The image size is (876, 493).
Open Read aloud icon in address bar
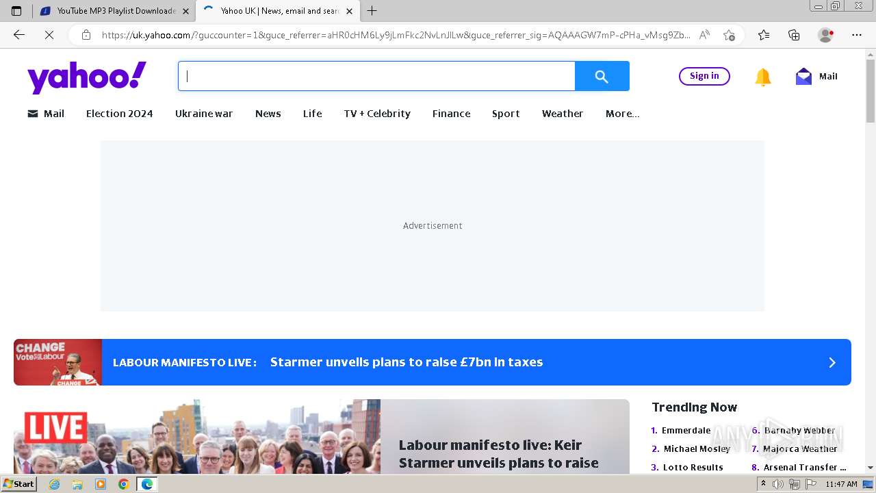pyautogui.click(x=704, y=35)
